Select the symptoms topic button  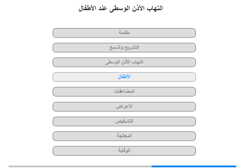point(124,107)
